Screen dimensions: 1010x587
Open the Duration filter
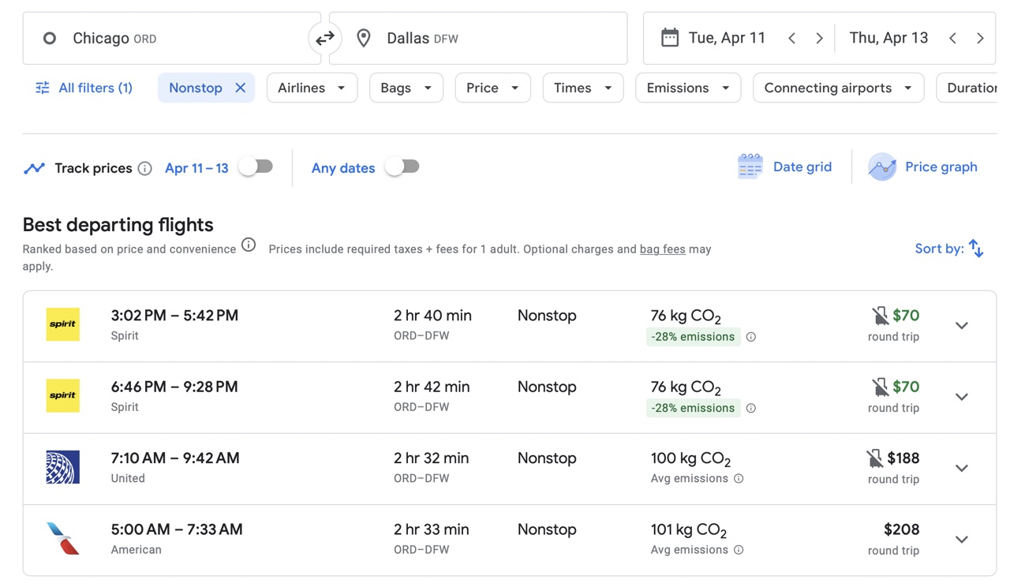(967, 88)
